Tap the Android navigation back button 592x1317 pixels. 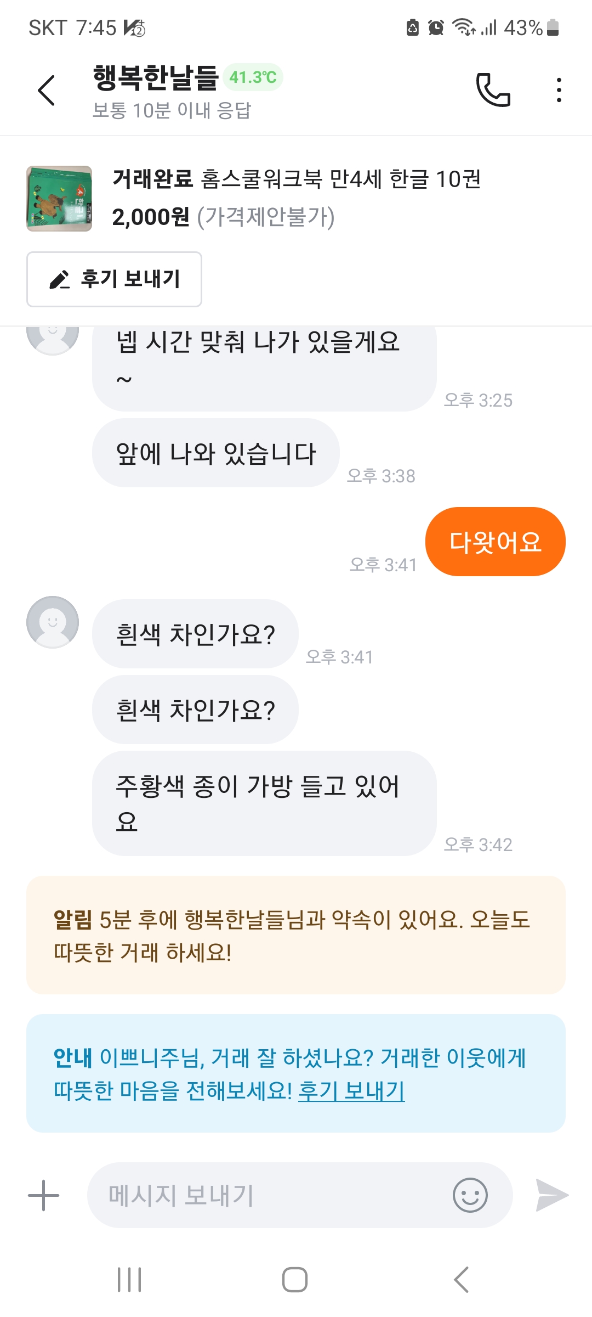coord(462,1280)
